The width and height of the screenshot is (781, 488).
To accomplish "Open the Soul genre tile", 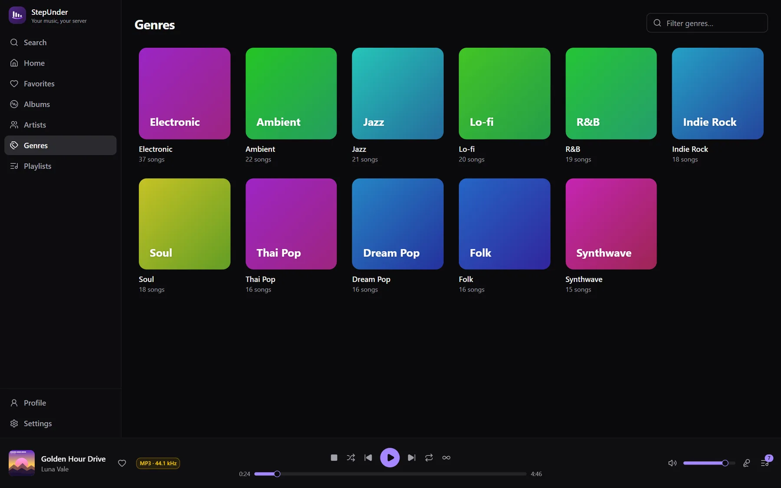I will pyautogui.click(x=184, y=224).
